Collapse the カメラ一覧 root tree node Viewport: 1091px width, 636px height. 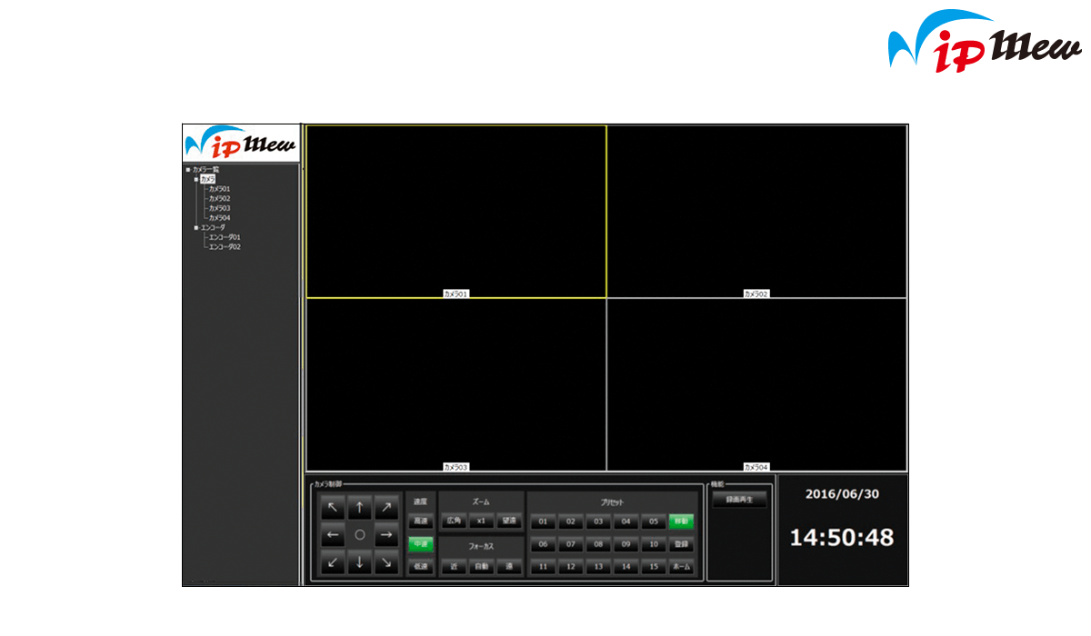(188, 170)
